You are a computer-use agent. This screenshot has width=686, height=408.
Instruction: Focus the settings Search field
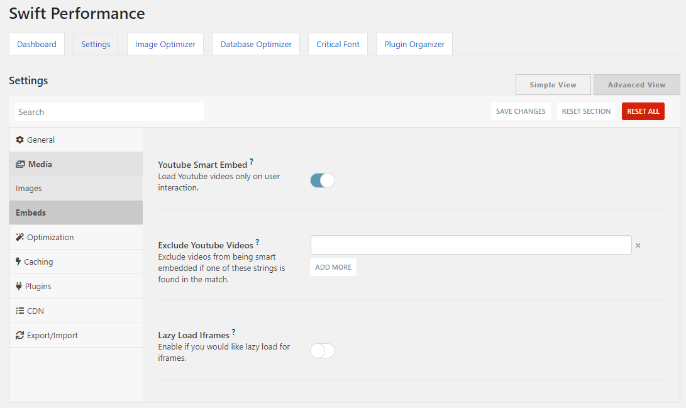pyautogui.click(x=109, y=112)
